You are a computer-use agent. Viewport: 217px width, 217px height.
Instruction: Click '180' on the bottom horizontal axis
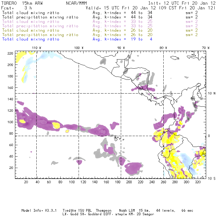pos(118,182)
